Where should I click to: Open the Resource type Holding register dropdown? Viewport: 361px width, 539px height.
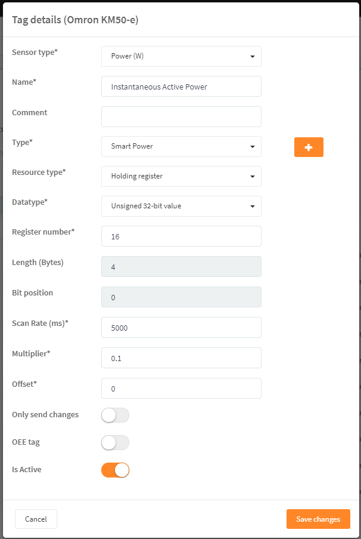click(181, 176)
